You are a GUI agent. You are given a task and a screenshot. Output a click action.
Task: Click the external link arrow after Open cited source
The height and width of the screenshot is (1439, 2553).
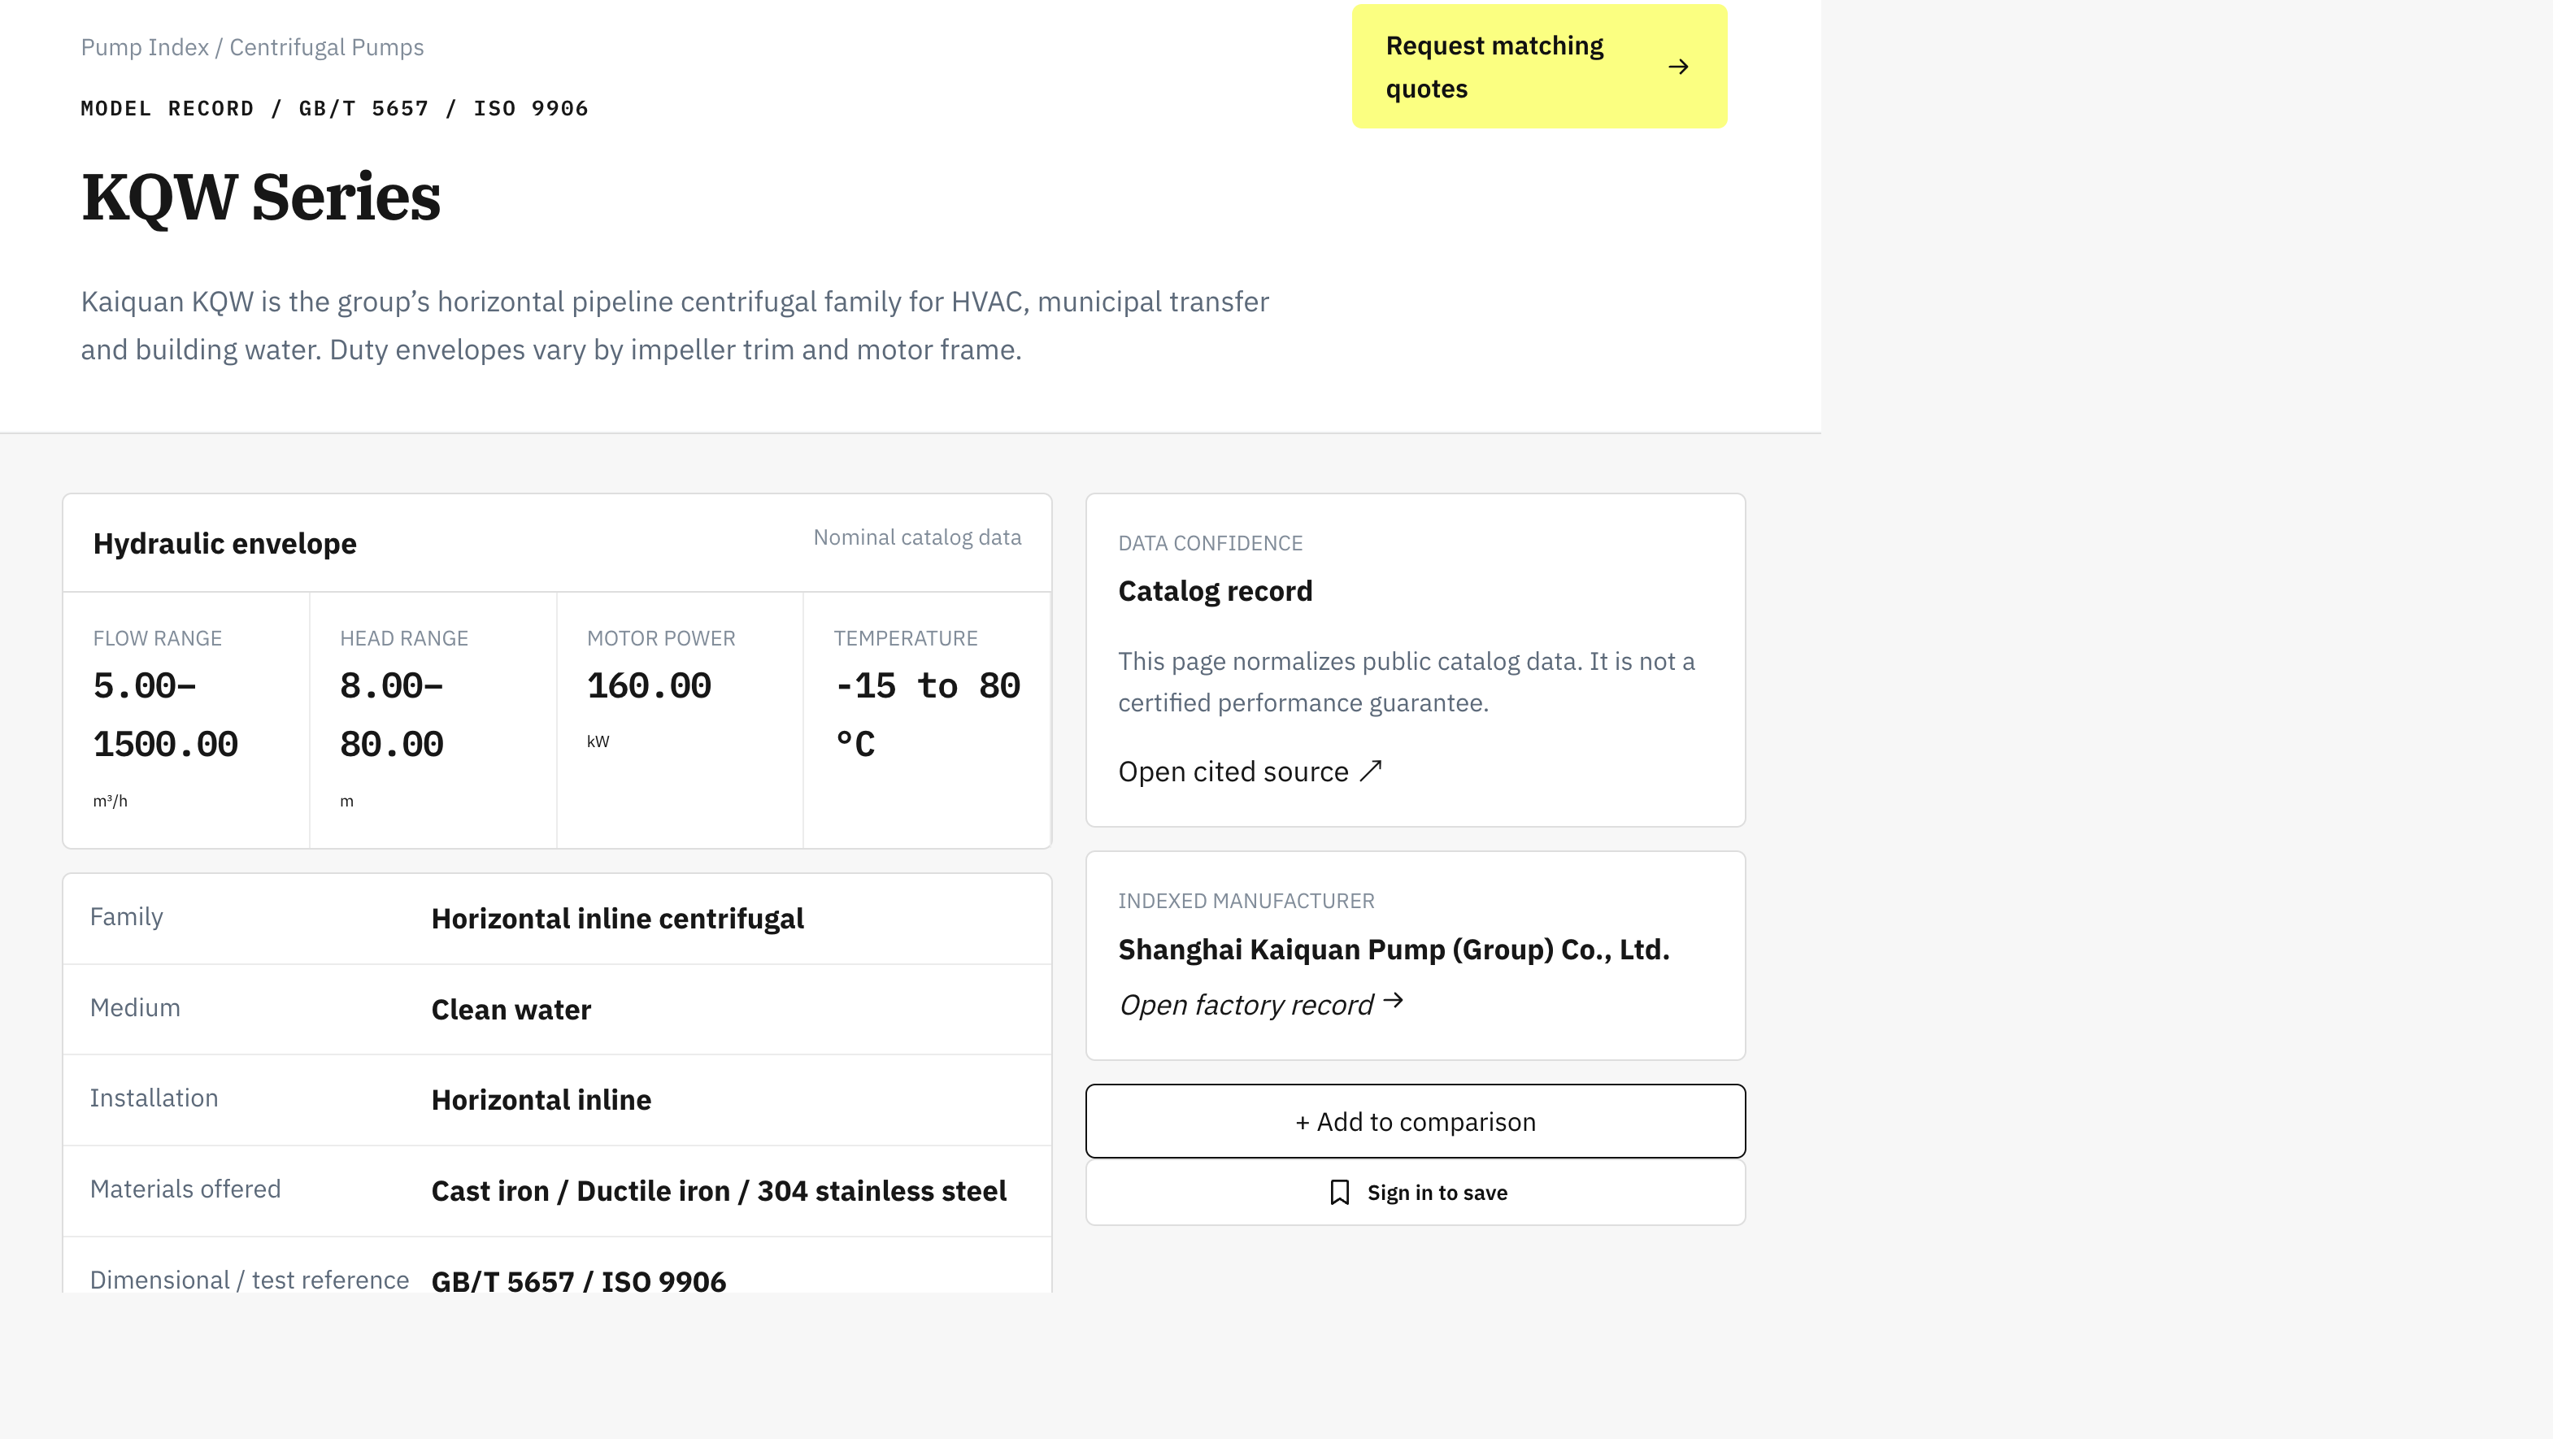click(1371, 770)
